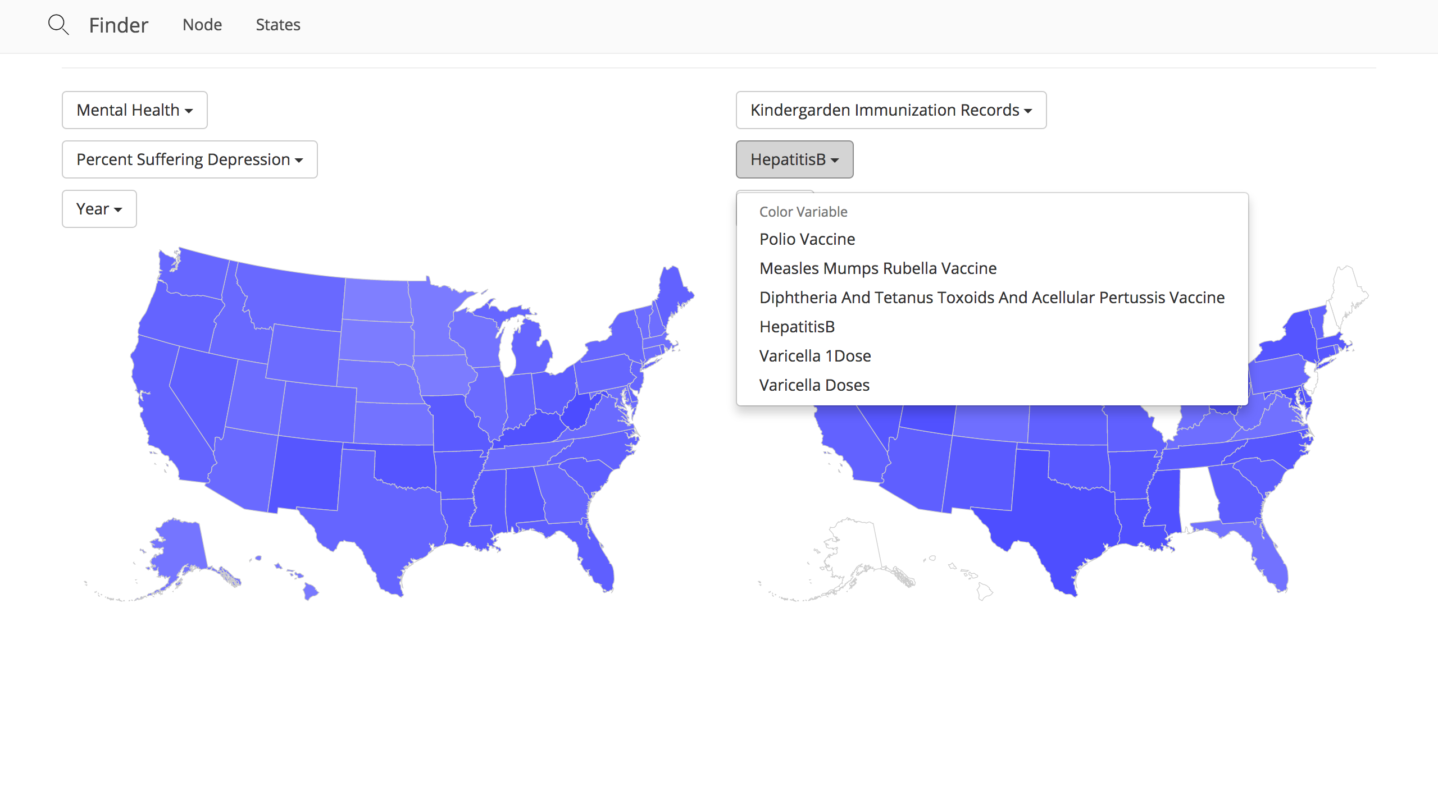Viewport: 1438px width, 786px height.
Task: Click the magnifying glass search icon
Action: pos(58,25)
